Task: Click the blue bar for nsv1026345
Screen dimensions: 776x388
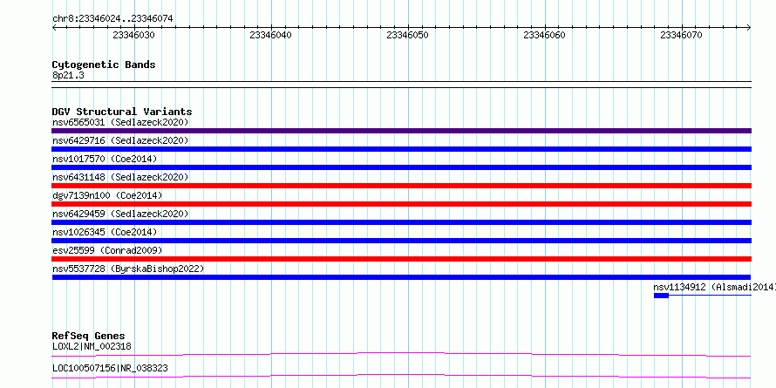Action: pos(401,241)
